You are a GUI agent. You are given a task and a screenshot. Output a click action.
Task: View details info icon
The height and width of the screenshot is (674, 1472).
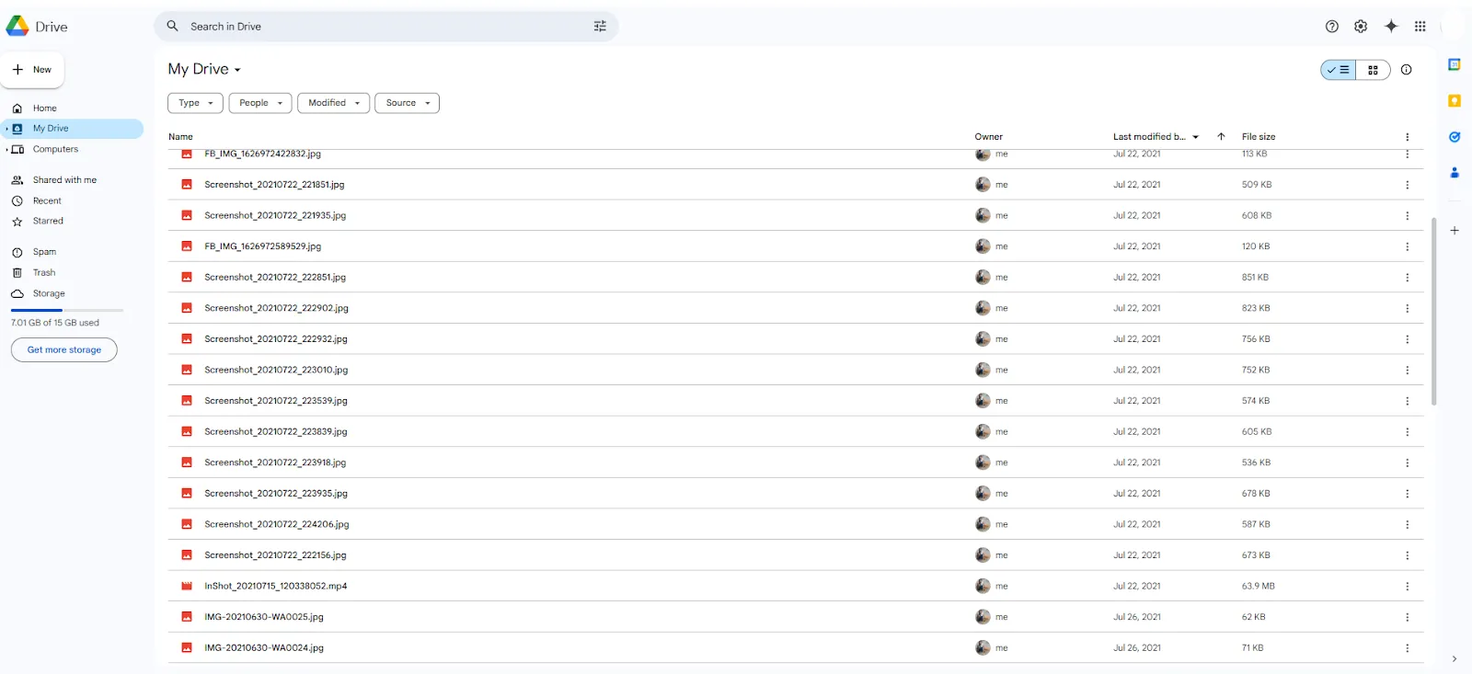1406,70
